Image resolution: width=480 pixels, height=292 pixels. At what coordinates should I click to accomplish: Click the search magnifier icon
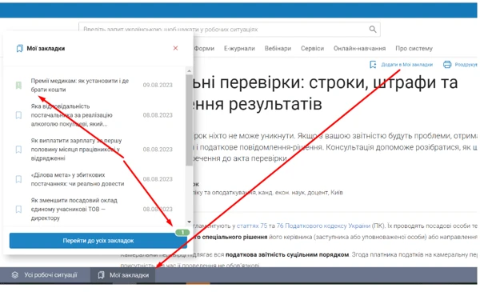pos(373,29)
